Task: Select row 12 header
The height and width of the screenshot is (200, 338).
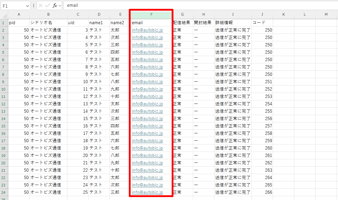Action: (x=4, y=104)
